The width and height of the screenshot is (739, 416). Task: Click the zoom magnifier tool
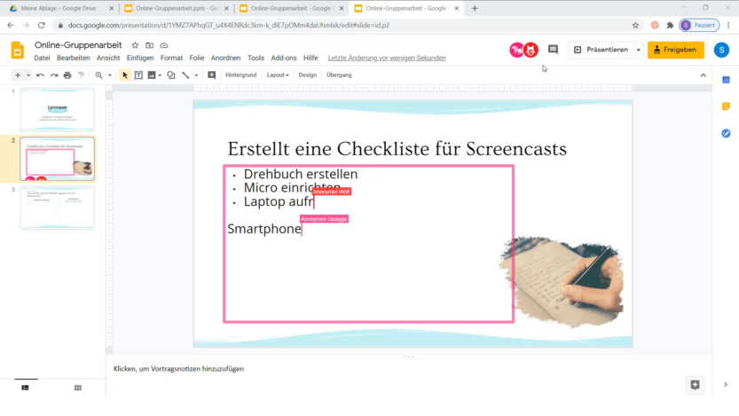99,75
